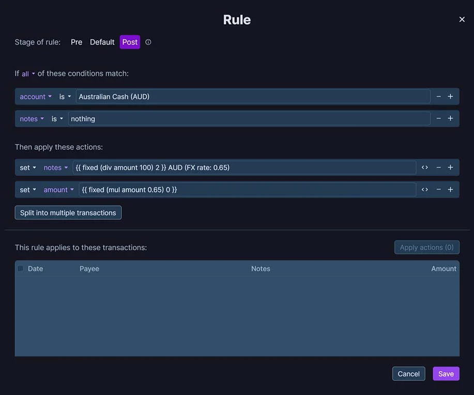Viewport: 474px width, 395px height.
Task: Close the Rule dialog with X
Action: pyautogui.click(x=462, y=20)
